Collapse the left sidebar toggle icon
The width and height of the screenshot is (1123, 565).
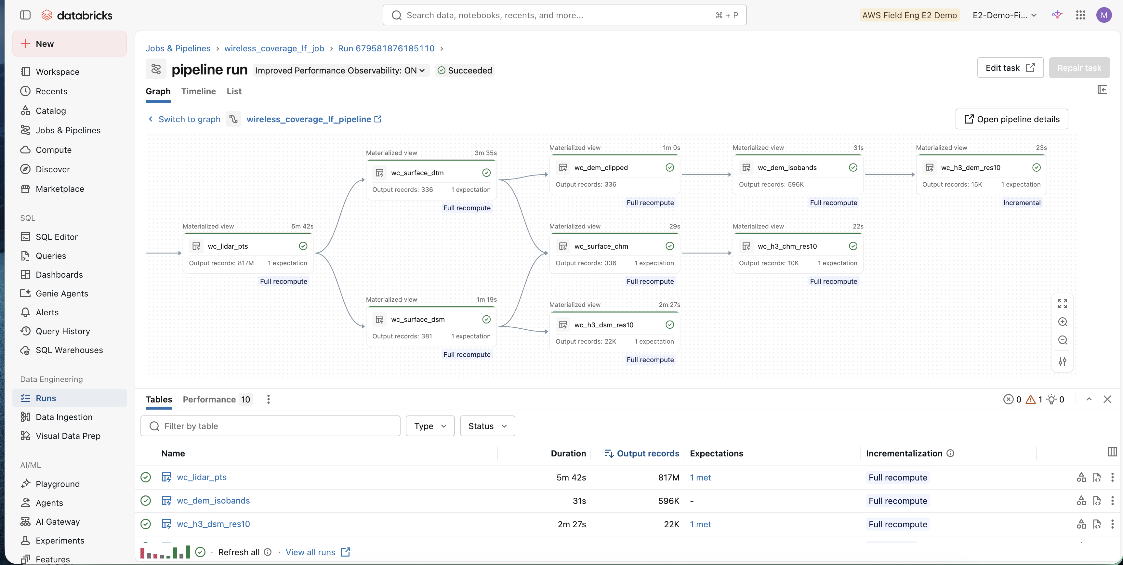coord(25,15)
